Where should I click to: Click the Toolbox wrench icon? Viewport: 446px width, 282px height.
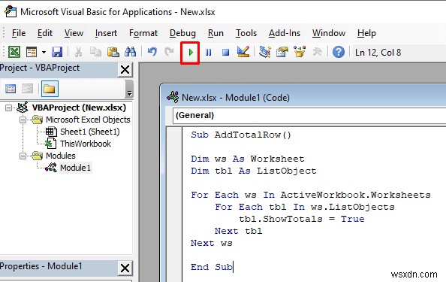pyautogui.click(x=317, y=52)
